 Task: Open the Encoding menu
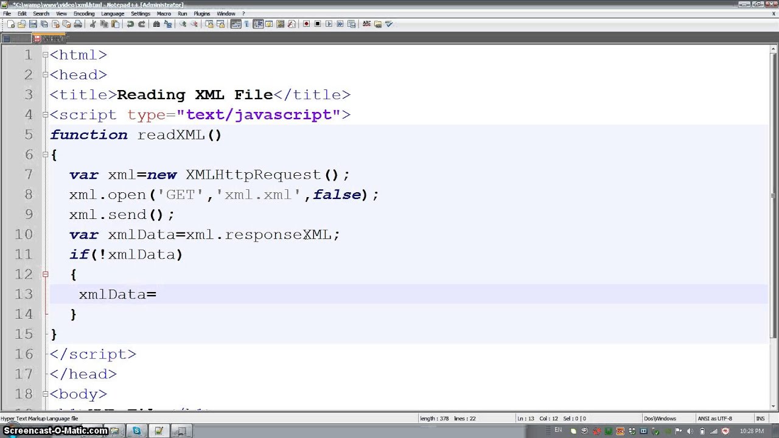(84, 13)
